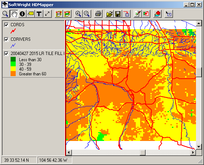Activate the hand pan tool
204x165 pixels.
[14, 14]
